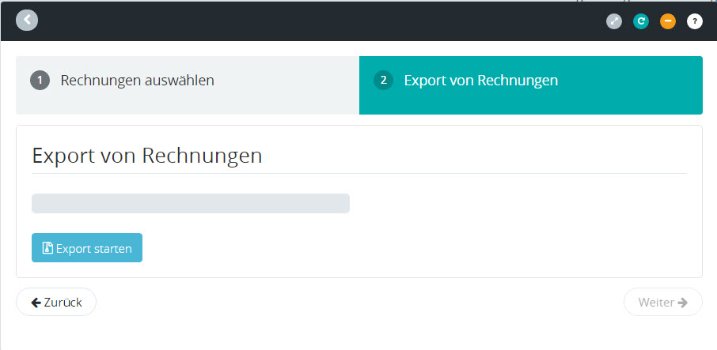Select the Export von Rechnungen step tab
Image resolution: width=717 pixels, height=350 pixels.
click(480, 81)
